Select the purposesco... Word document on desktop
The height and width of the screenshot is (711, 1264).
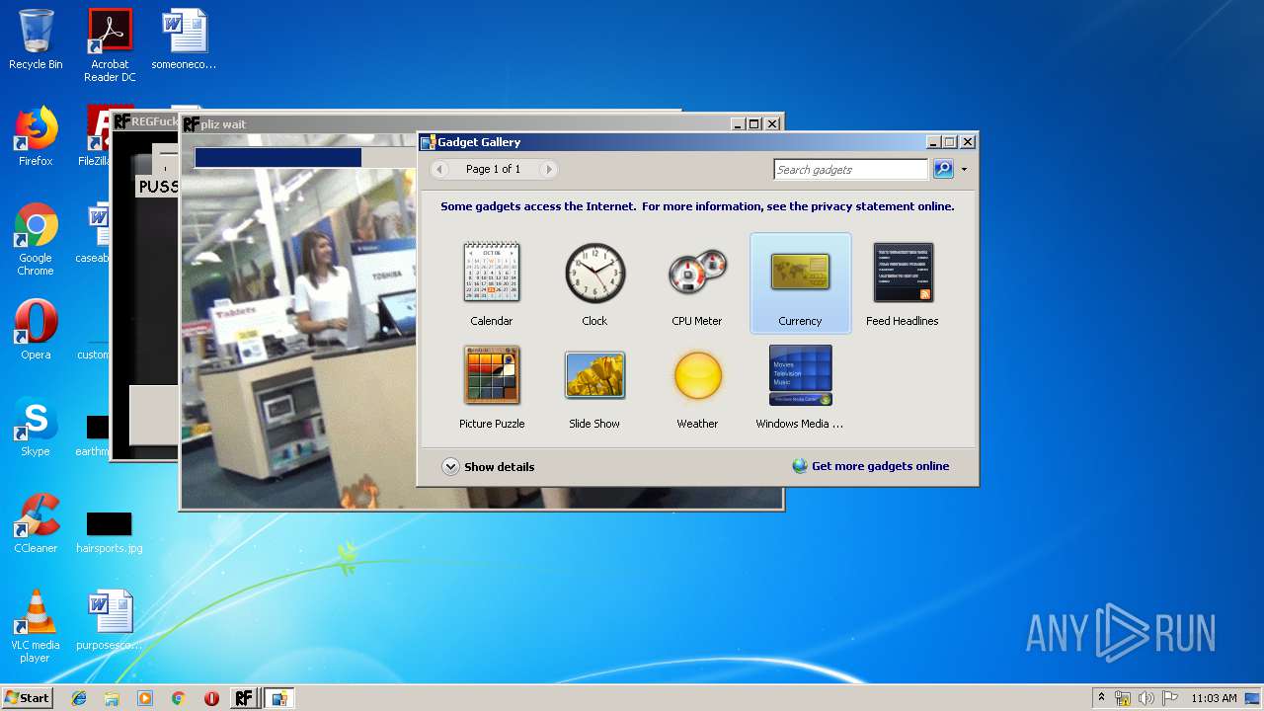(x=110, y=620)
